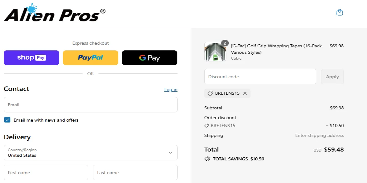The width and height of the screenshot is (367, 183).
Task: Click the discount tag icon under Order discount
Action: tap(207, 125)
